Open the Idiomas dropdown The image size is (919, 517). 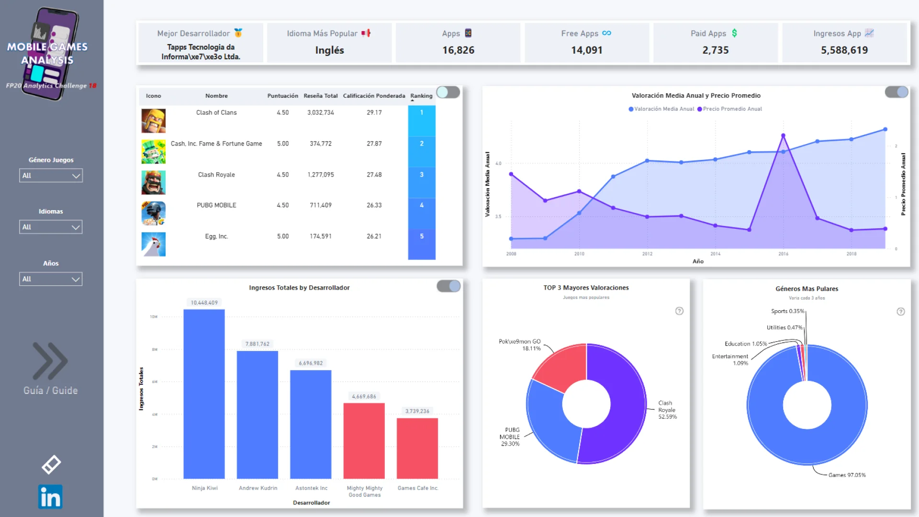point(51,227)
